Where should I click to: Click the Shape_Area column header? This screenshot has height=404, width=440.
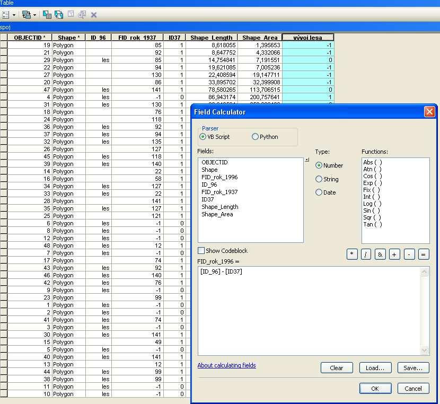260,37
